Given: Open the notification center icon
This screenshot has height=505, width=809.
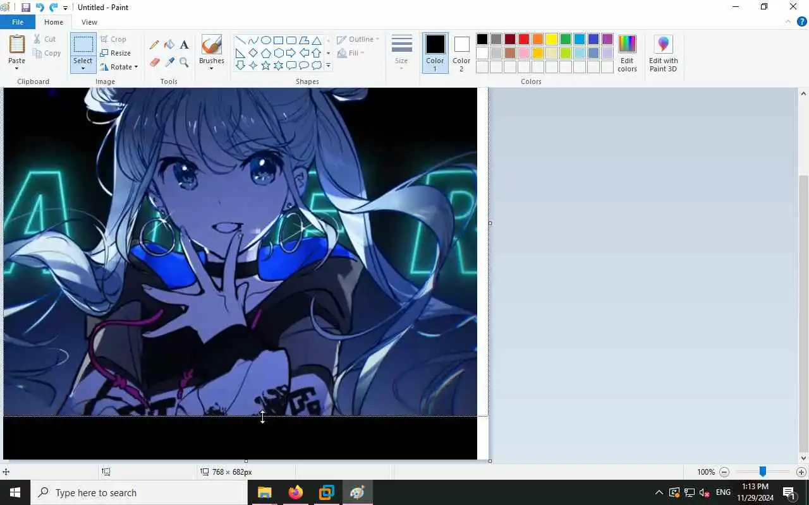Looking at the screenshot, I should click(x=789, y=492).
